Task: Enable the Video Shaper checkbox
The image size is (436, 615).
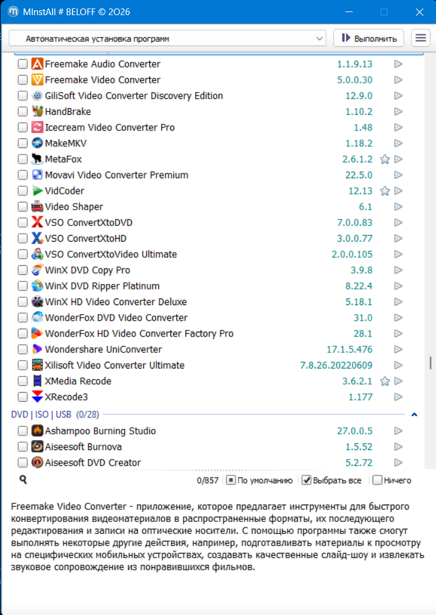Action: [23, 207]
